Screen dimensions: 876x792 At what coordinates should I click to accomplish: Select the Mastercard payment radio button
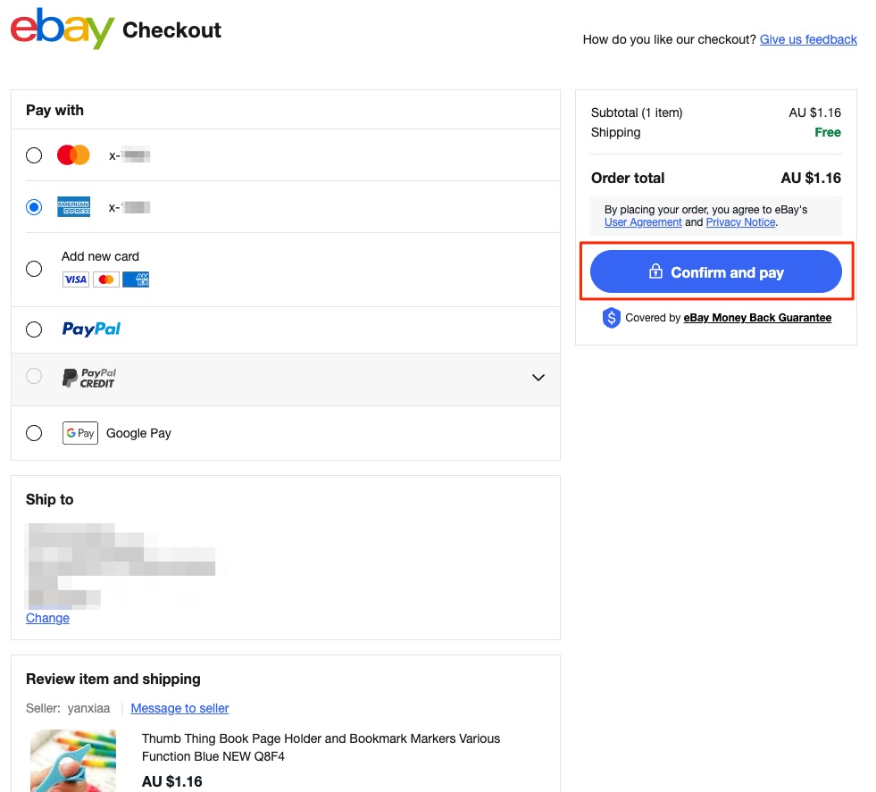tap(34, 155)
